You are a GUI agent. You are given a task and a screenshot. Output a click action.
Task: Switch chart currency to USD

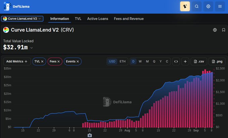click(x=112, y=61)
